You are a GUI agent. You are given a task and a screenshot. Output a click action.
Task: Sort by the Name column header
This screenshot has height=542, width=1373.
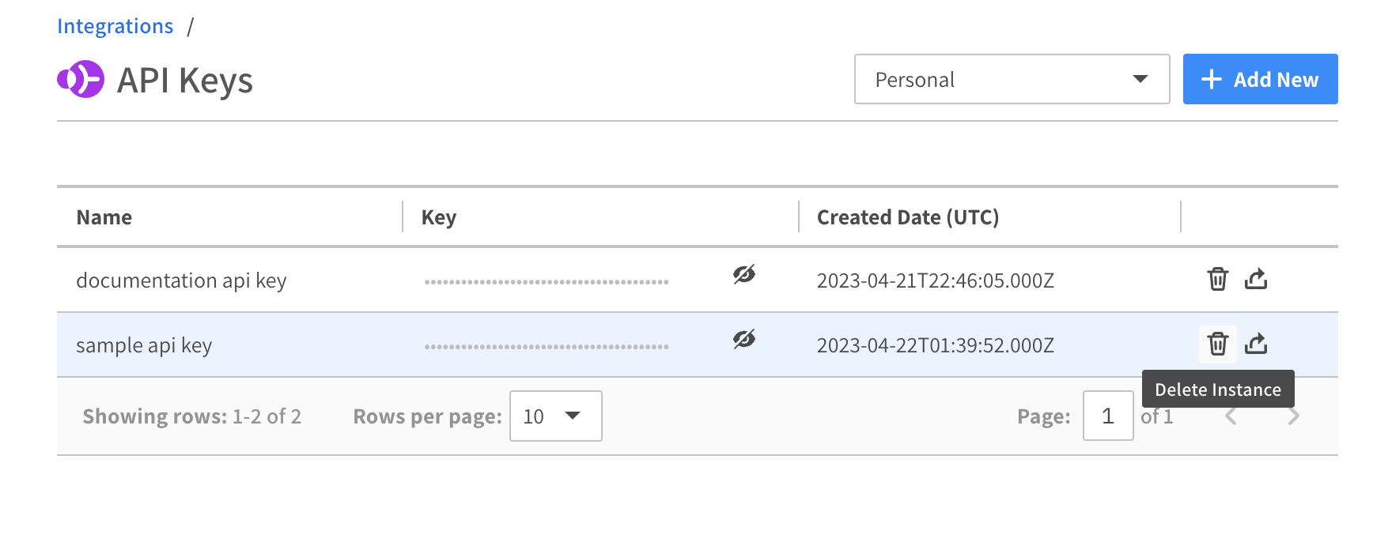(x=104, y=217)
